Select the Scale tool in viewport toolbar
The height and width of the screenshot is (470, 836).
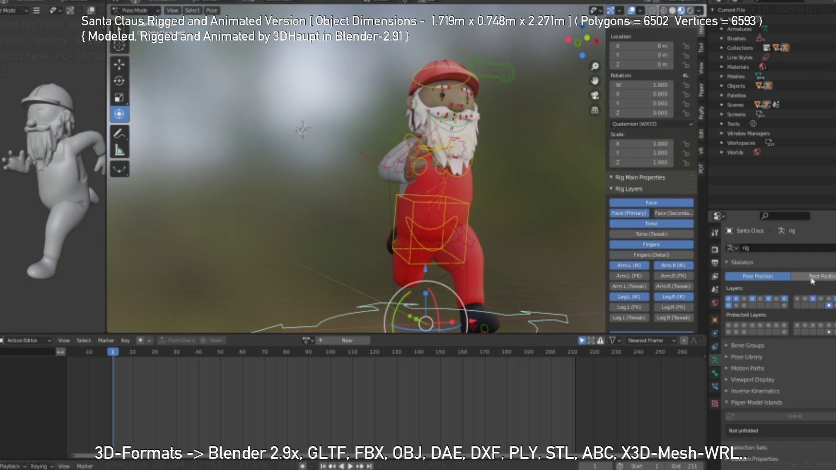click(x=119, y=97)
